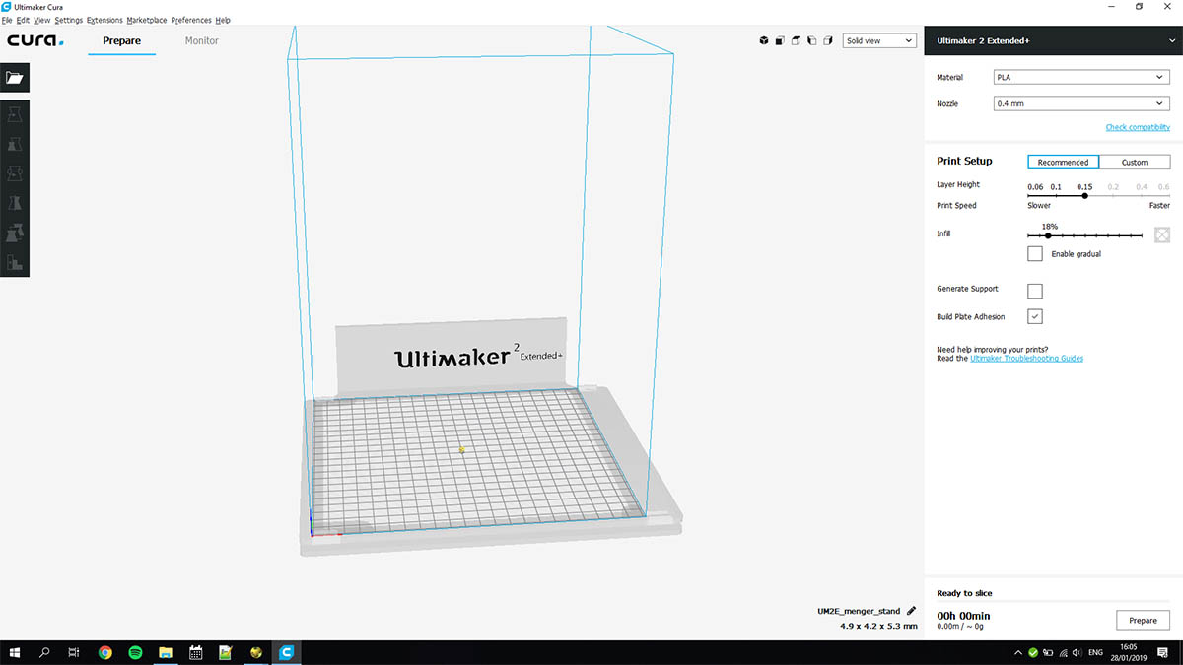This screenshot has height=665, width=1183.
Task: Open Ultimaker Troubleshooting Guides link
Action: 1026,359
